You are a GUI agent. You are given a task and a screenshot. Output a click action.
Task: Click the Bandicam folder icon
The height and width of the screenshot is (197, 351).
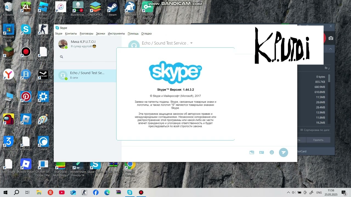(x=326, y=68)
